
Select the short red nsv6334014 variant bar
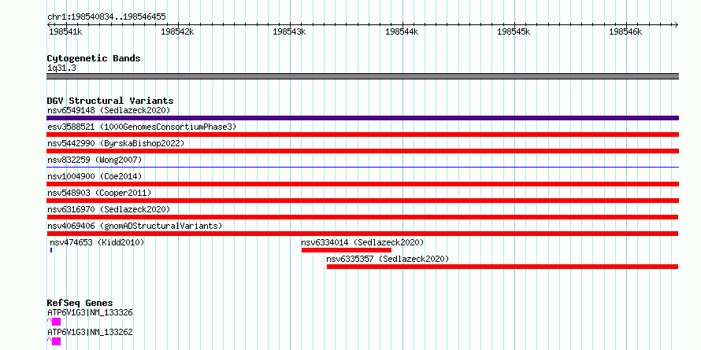[x=347, y=250]
